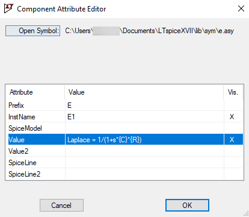Select the Prefix value cell E
This screenshot has height=217, width=249.
(144, 105)
